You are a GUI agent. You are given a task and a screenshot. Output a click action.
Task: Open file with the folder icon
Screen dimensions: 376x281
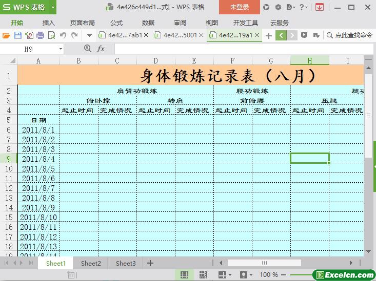tap(6, 35)
